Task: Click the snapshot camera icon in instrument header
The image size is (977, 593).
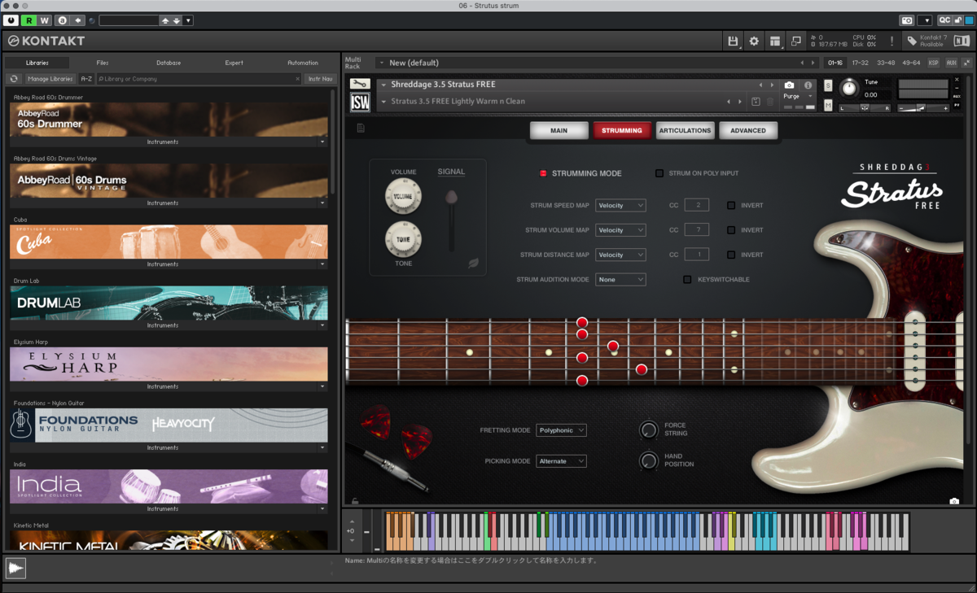Action: point(789,85)
